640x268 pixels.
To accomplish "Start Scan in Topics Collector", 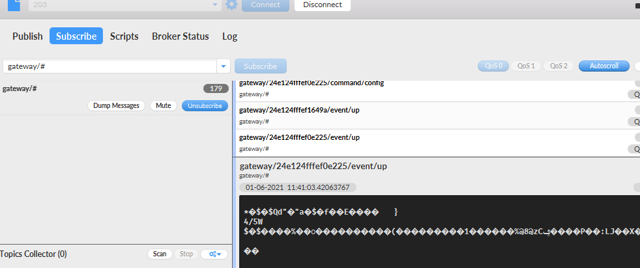I will (159, 254).
